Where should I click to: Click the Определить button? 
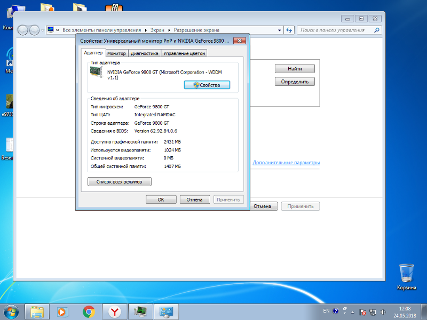(x=295, y=82)
